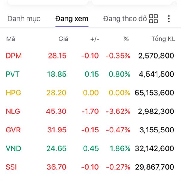
Task: Switch to grid view layout icon
Action: click(x=154, y=19)
